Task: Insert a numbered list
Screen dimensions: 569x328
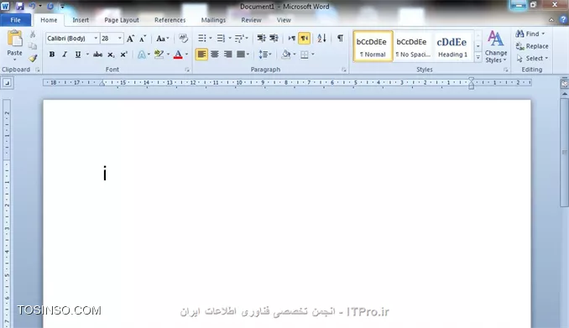Action: click(x=221, y=38)
